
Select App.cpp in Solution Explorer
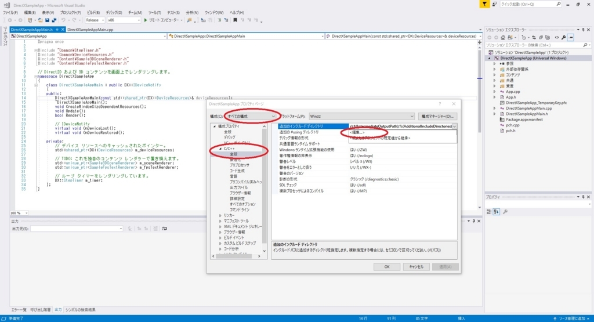pyautogui.click(x=513, y=92)
